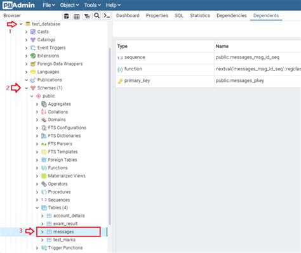Switch to the Dependencies tab
Viewport: 301px width, 253px height.
pyautogui.click(x=232, y=16)
